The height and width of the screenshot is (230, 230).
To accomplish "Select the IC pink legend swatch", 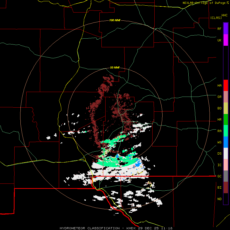I will coord(226,165).
